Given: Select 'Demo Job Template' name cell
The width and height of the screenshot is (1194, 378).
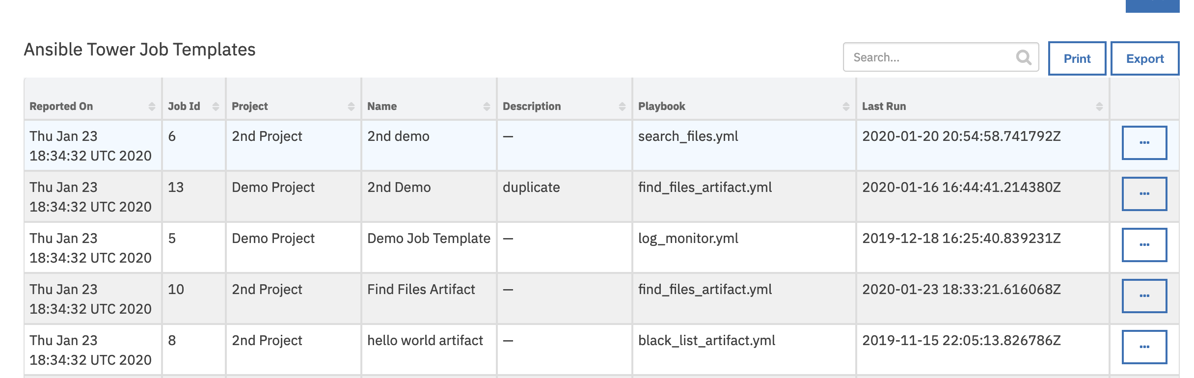Looking at the screenshot, I should [429, 248].
